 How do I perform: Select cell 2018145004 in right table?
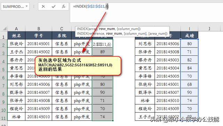point(168,68)
